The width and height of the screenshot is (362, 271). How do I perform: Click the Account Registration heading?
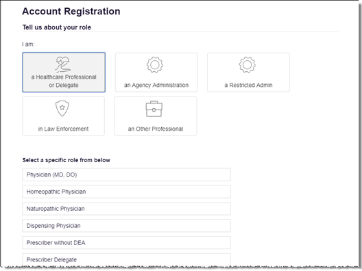(71, 11)
